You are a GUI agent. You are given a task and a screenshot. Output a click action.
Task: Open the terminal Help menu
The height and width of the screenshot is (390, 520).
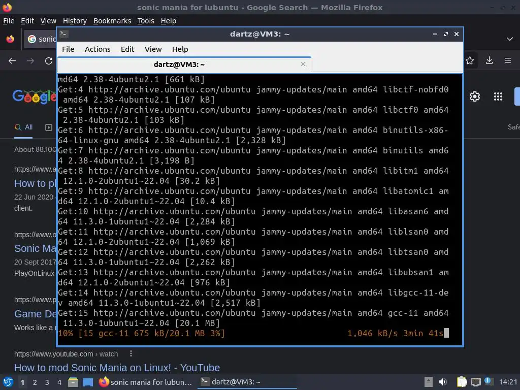[x=180, y=49]
